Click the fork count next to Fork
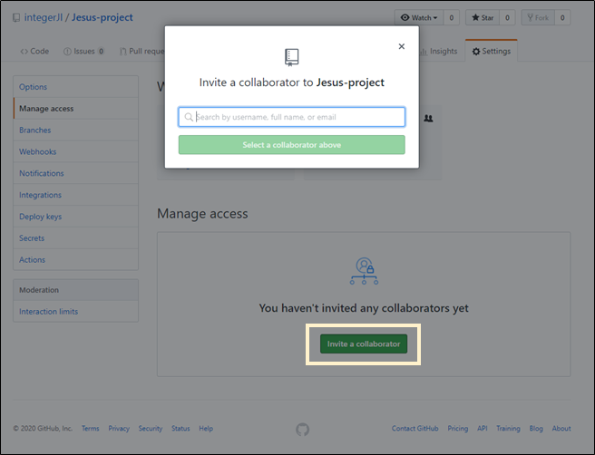The height and width of the screenshot is (455, 595). pyautogui.click(x=562, y=17)
